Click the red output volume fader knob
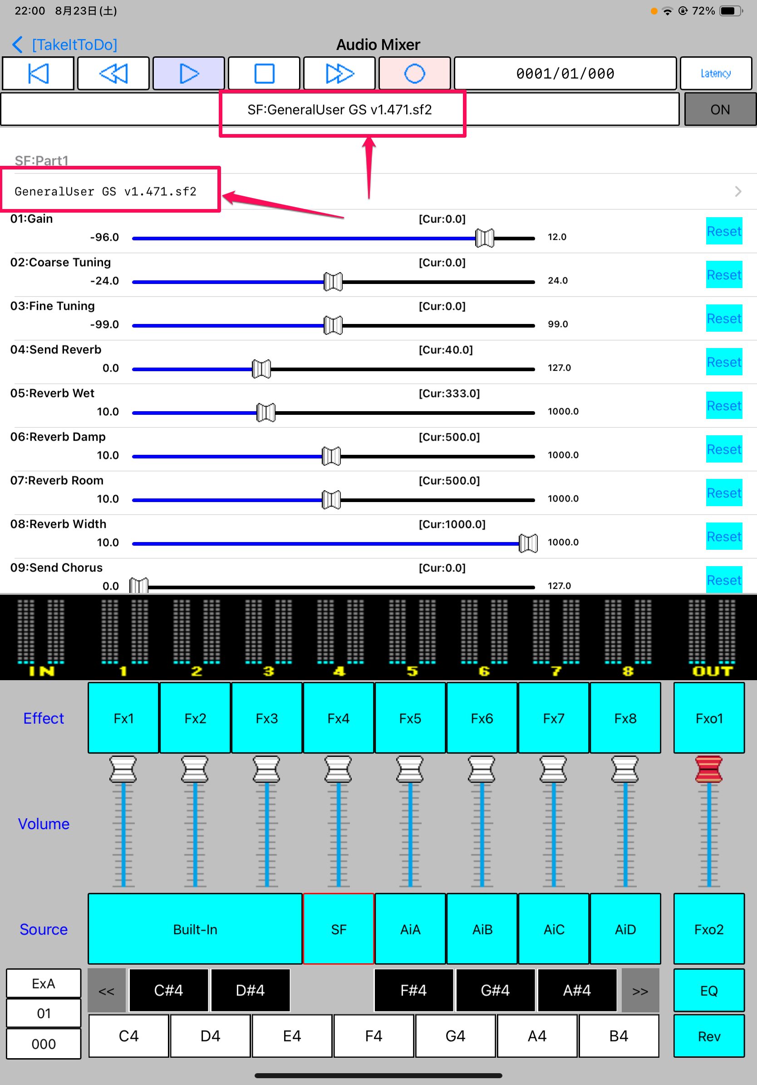757x1085 pixels. click(709, 769)
